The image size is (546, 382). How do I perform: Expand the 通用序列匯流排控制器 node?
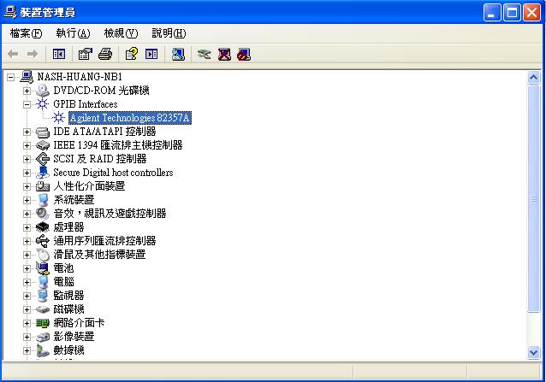point(27,241)
